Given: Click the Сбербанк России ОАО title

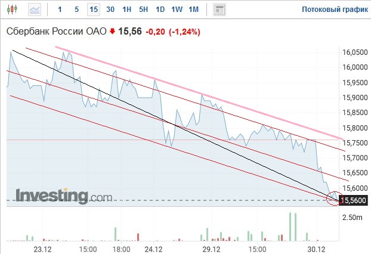Looking at the screenshot, I should pyautogui.click(x=56, y=32).
